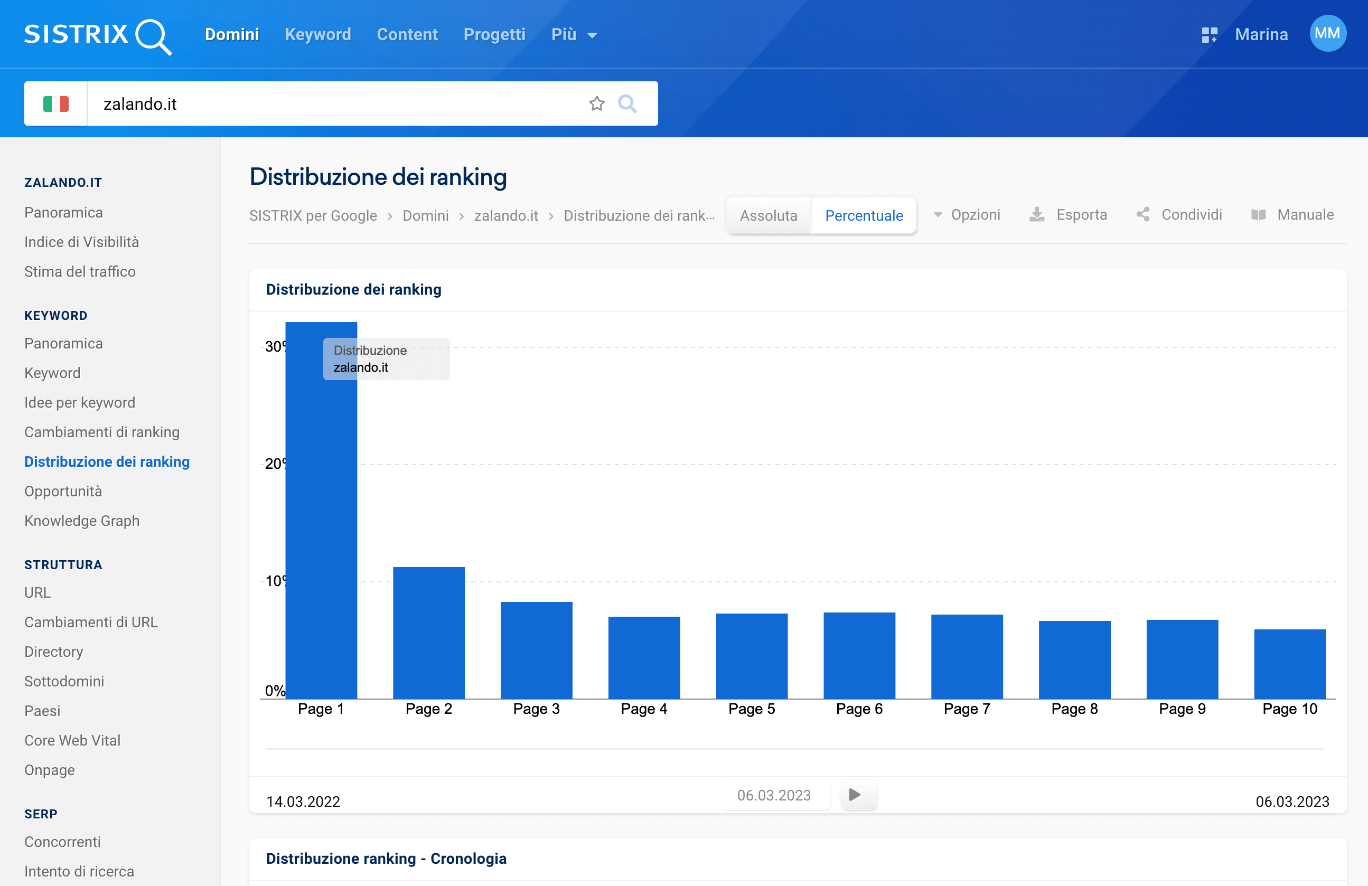Select the Italy flag country selector
The width and height of the screenshot is (1368, 886).
56,104
